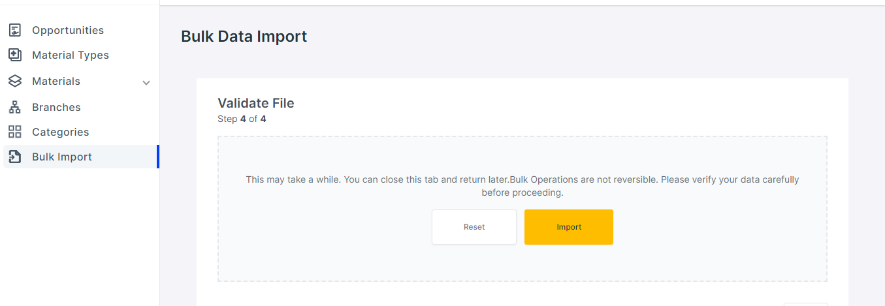Click the Branches hierarchy icon
885x306 pixels.
point(14,107)
